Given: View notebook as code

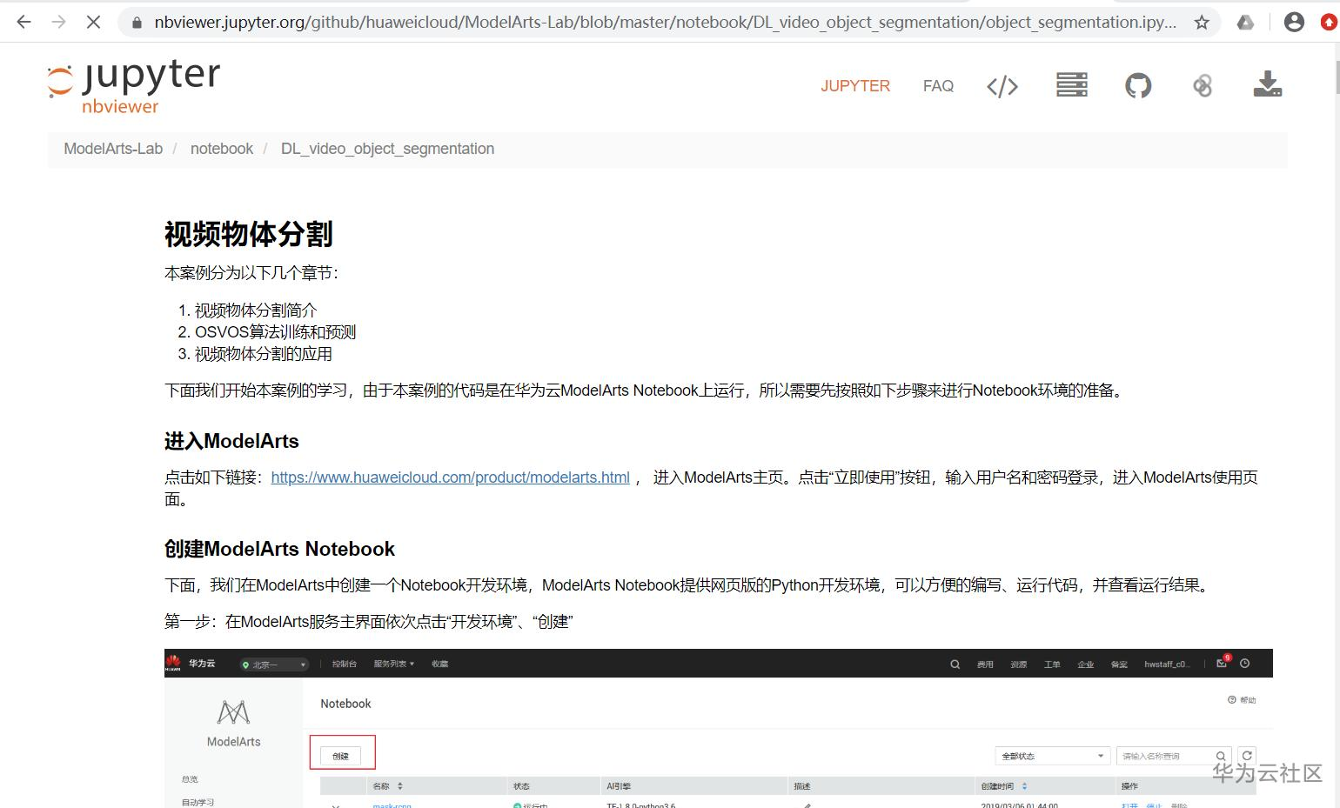Looking at the screenshot, I should (x=1002, y=86).
